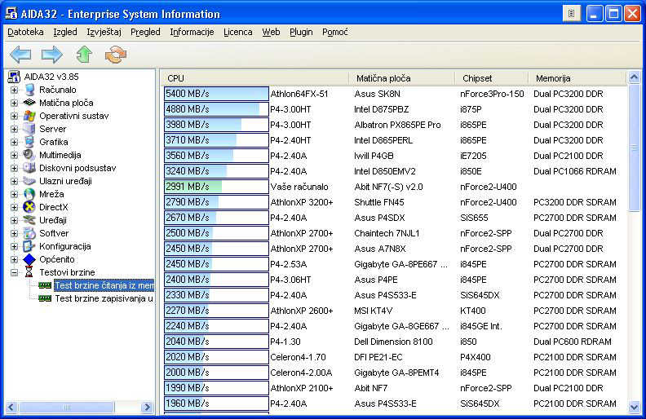The width and height of the screenshot is (646, 419).
Task: Select the Multimedija speaker icon
Action: pos(30,155)
